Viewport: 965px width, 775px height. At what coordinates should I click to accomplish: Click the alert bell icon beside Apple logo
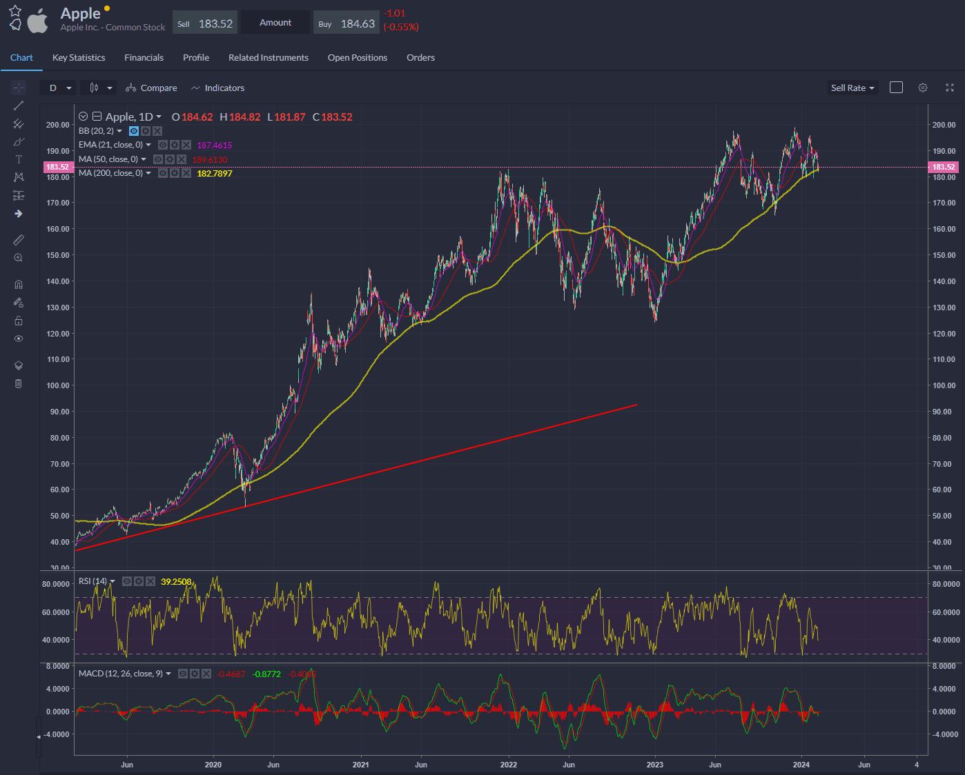[x=15, y=25]
